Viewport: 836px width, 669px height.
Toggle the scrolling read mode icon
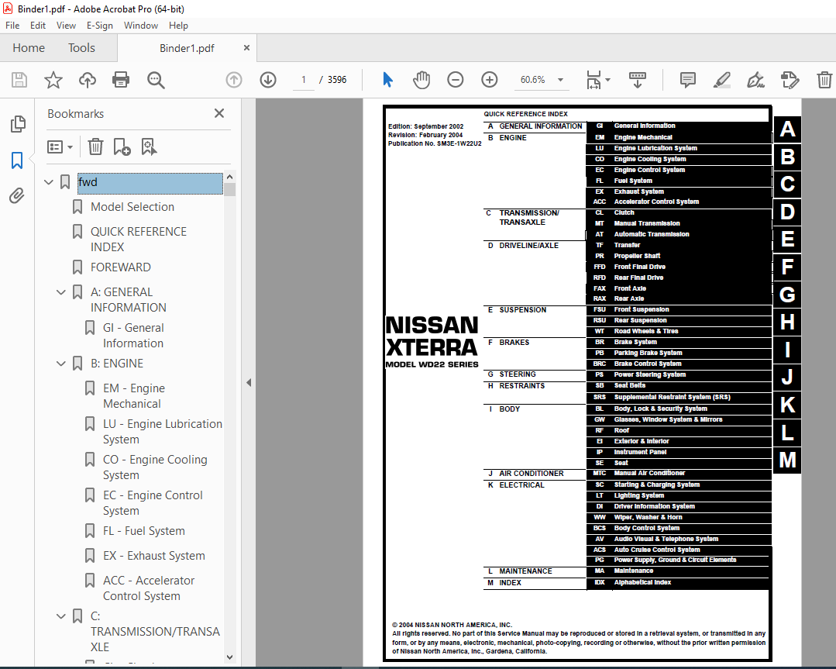637,80
